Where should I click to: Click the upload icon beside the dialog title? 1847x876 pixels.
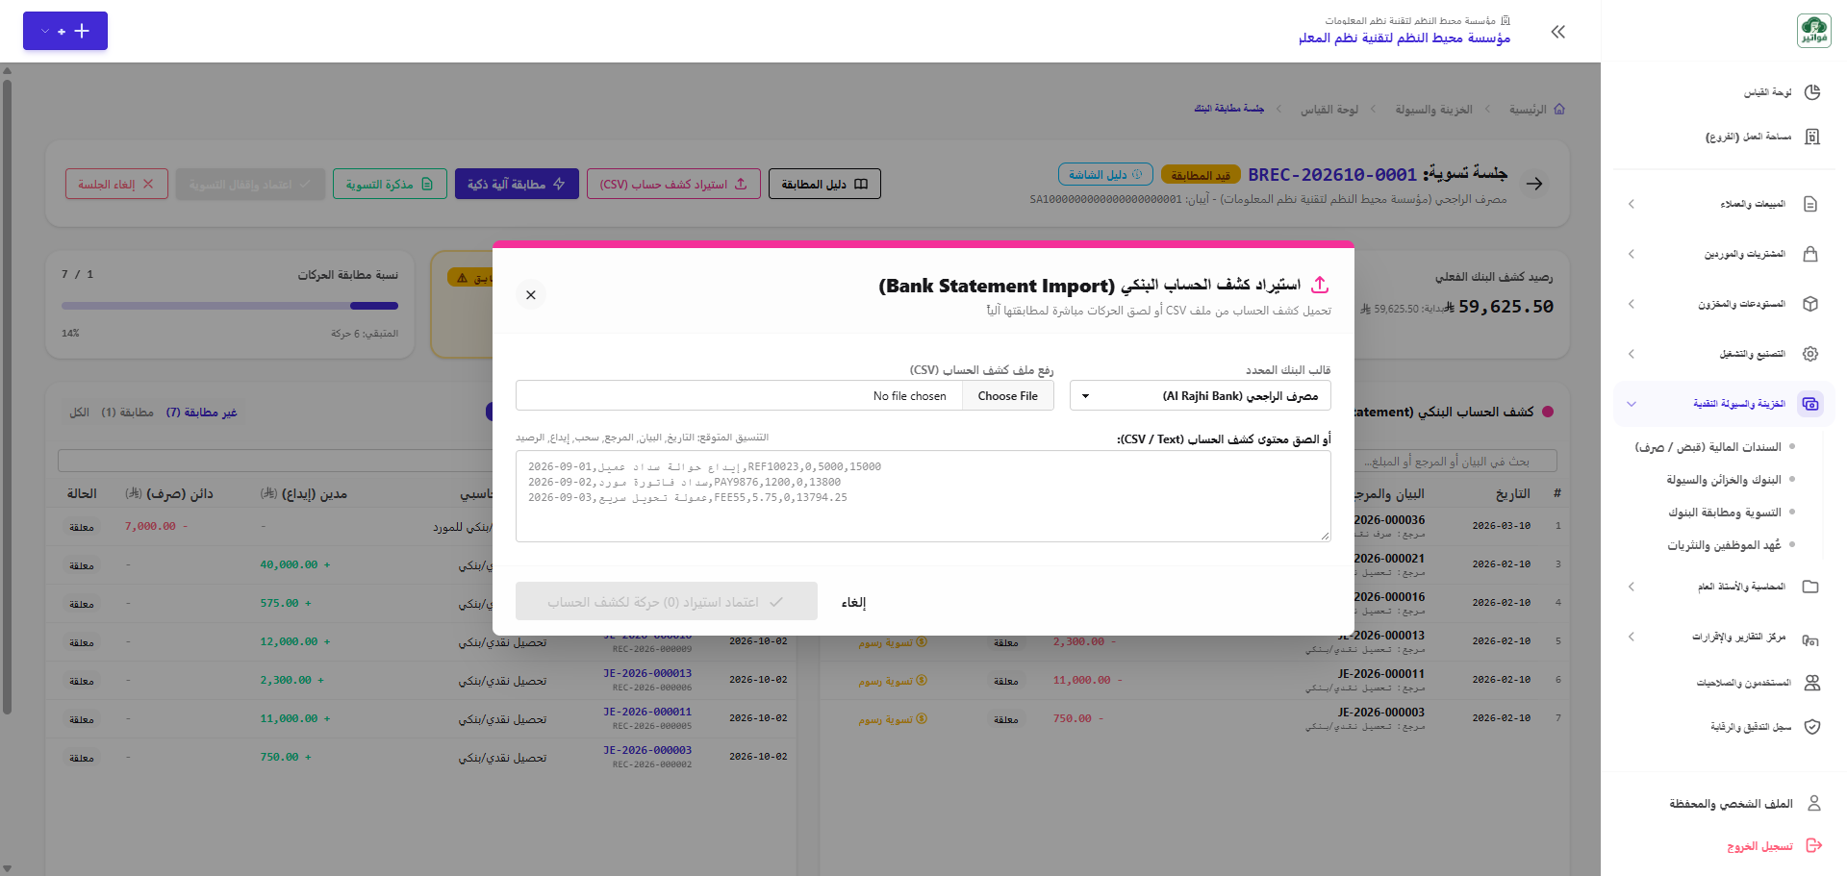(1320, 285)
